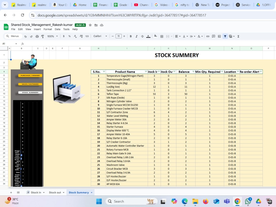This screenshot has height=207, width=276.
Task: Open the Format menu
Action: pyautogui.click(x=48, y=29)
